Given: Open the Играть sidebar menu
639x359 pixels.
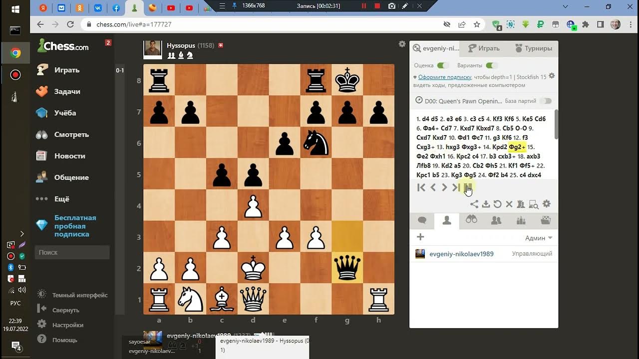Looking at the screenshot, I should point(67,70).
